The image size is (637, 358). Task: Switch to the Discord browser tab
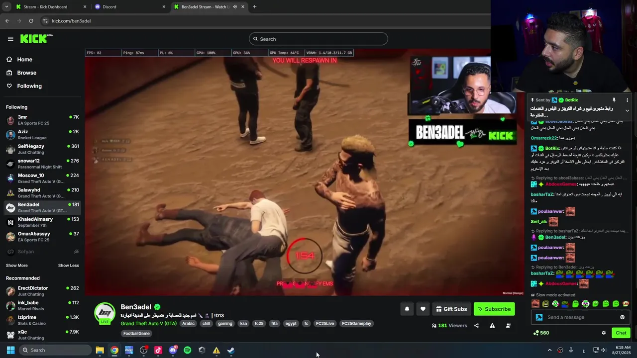coord(129,7)
